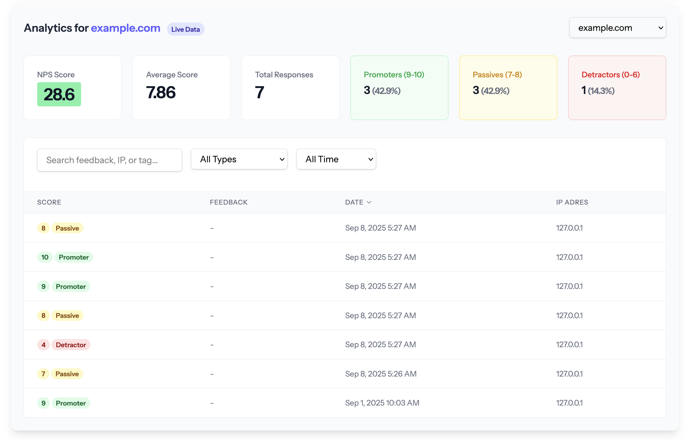Open the All Time range dropdown
691x440 pixels.
point(336,159)
